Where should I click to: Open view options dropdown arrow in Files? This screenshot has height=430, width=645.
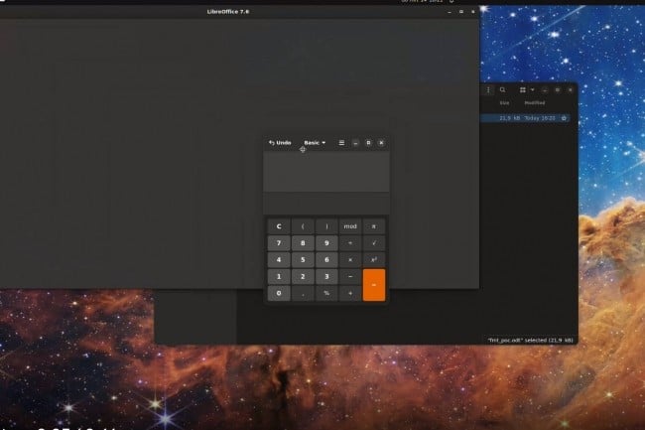[x=532, y=89]
